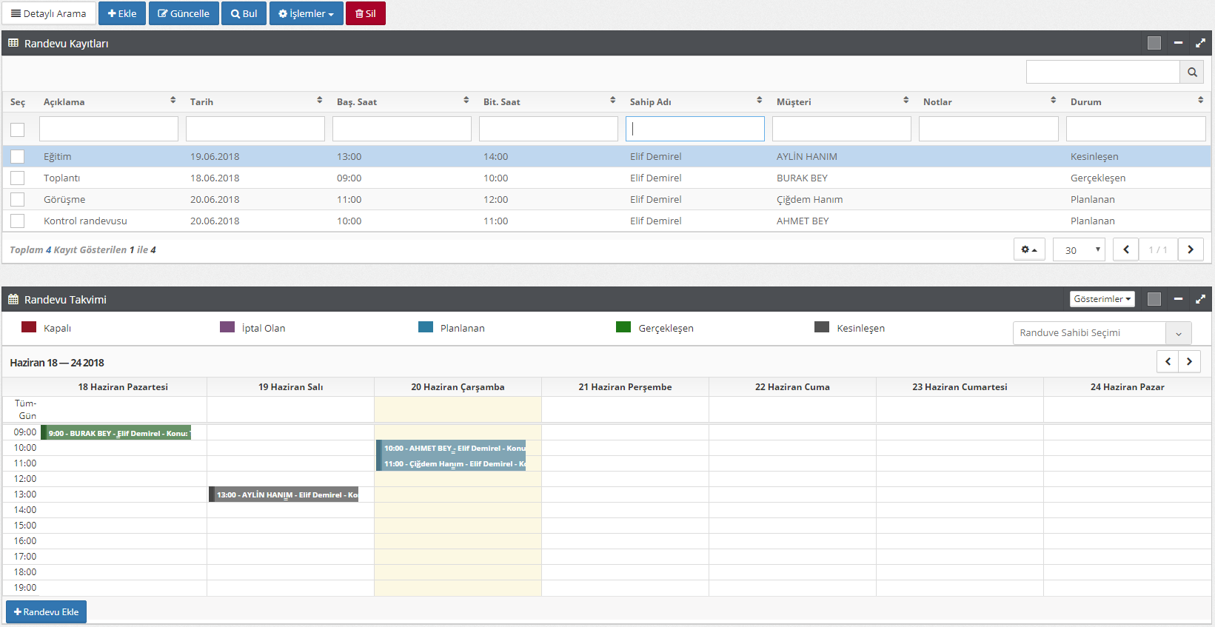Screen dimensions: 1215x627
Task: Collapse the Randevu Takvimi panel
Action: (1178, 299)
